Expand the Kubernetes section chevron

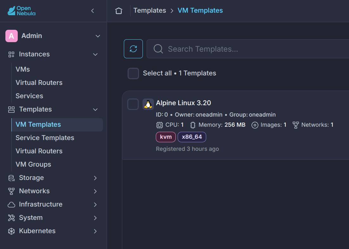point(95,231)
